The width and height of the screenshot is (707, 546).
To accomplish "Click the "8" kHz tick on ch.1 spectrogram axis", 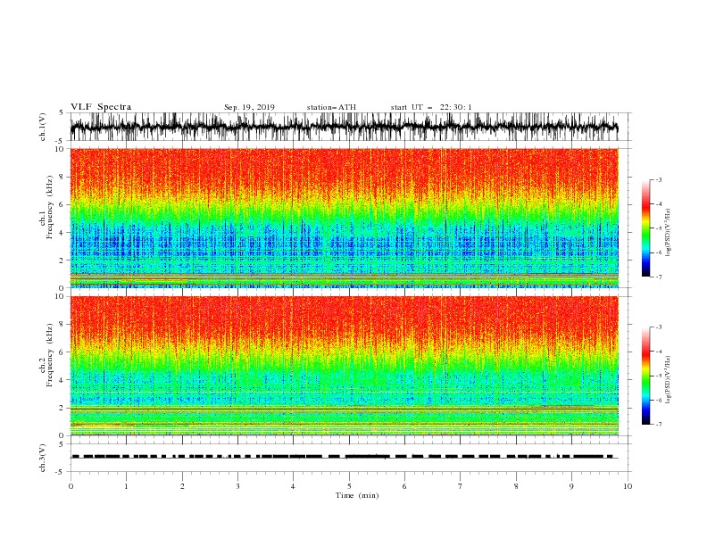I will [x=62, y=177].
